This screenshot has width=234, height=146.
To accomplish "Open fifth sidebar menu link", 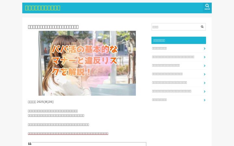I will click(169, 82).
